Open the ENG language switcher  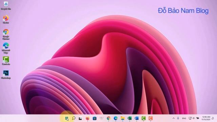click(x=184, y=118)
